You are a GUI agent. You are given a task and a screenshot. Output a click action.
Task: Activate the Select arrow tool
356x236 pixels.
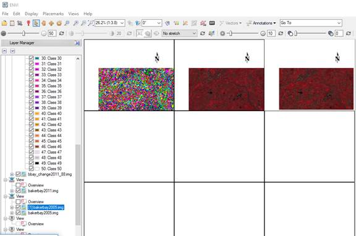pyautogui.click(x=36, y=23)
